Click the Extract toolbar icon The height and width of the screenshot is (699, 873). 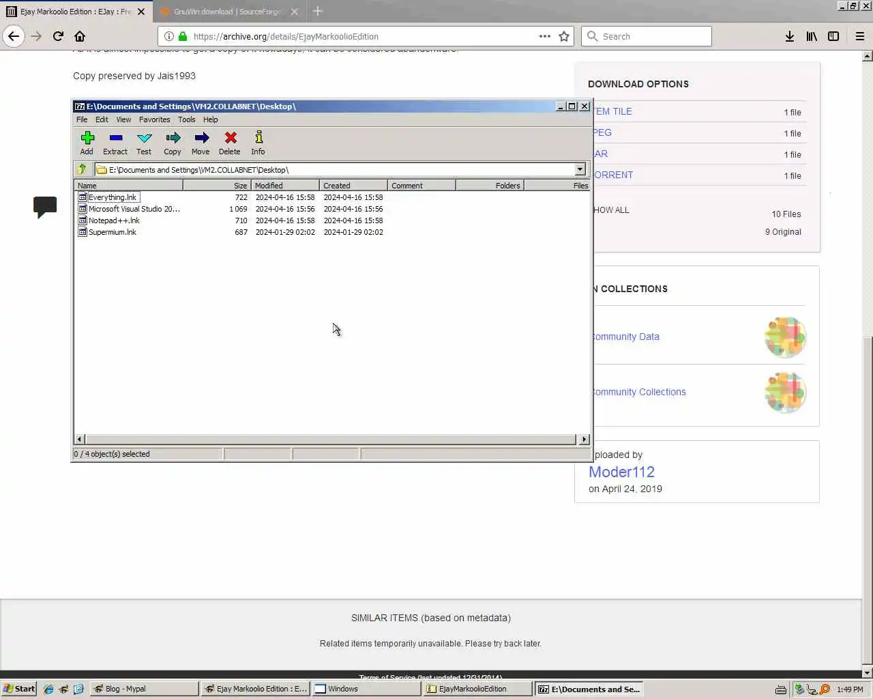(x=115, y=143)
